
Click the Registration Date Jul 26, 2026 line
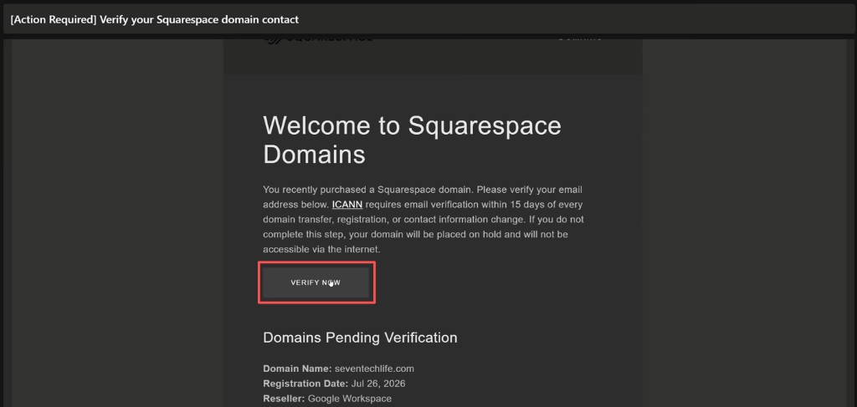[334, 384]
